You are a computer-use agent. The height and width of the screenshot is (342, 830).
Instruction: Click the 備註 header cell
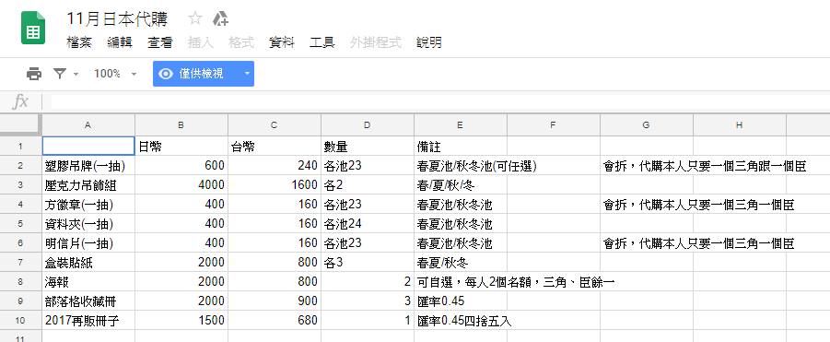click(x=461, y=147)
